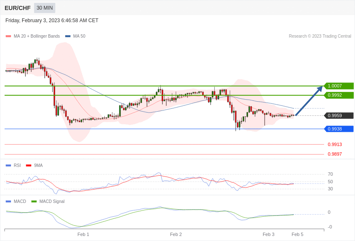
Task: Click the Research © 2023 Trading Central text
Action: (320, 36)
